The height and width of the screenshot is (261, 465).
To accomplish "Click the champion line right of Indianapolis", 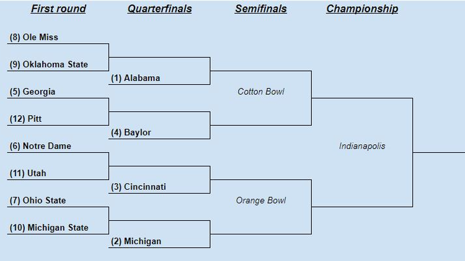I will point(439,152).
